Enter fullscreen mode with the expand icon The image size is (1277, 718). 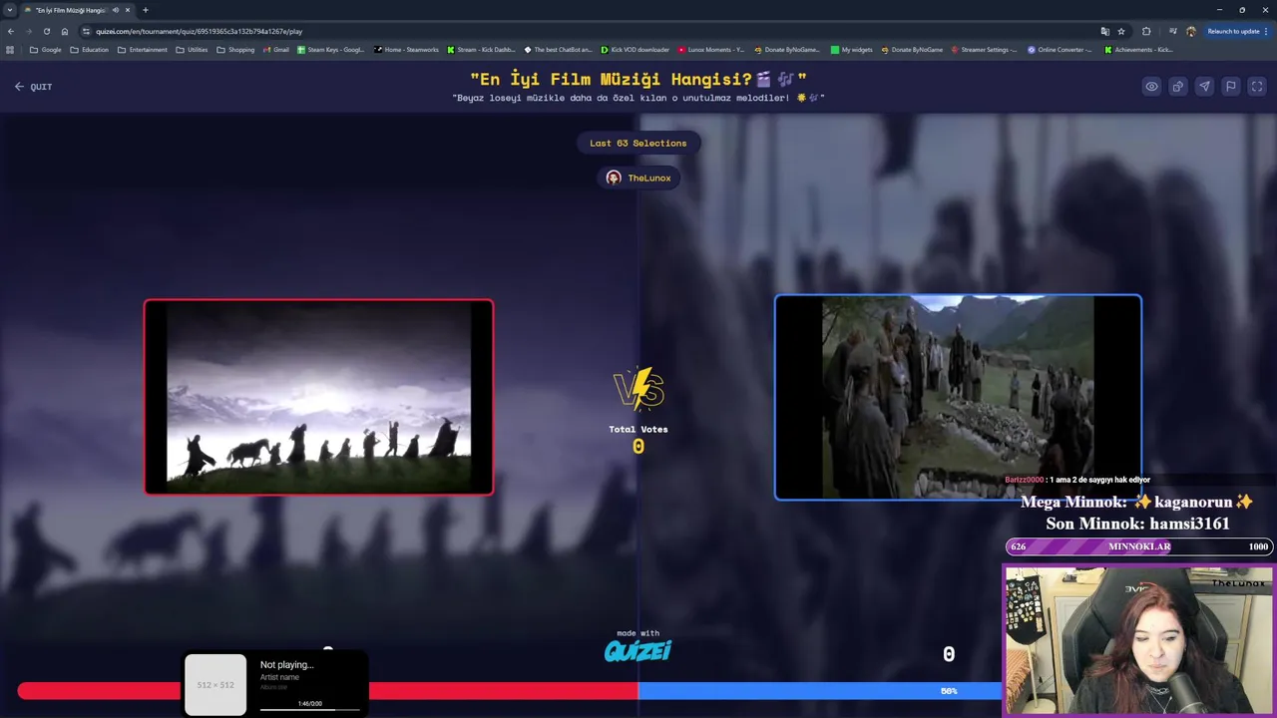pos(1257,87)
